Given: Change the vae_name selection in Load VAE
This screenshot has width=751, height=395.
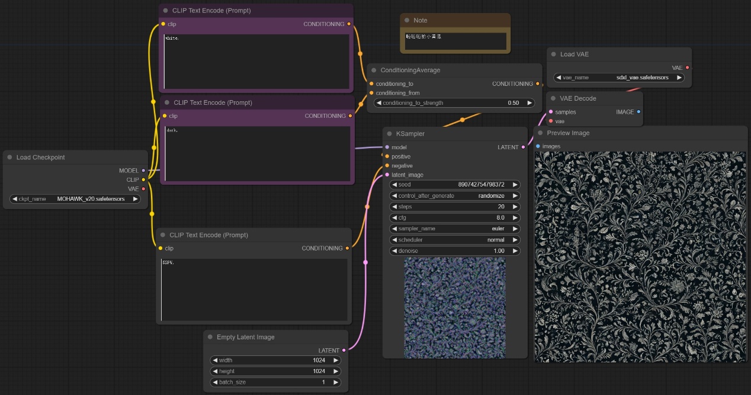Looking at the screenshot, I should pyautogui.click(x=618, y=78).
